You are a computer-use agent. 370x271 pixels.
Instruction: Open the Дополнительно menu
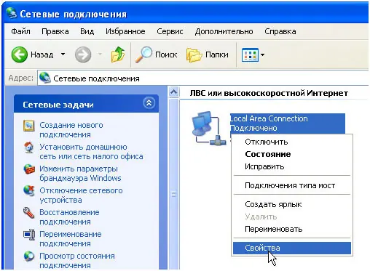[x=224, y=31]
